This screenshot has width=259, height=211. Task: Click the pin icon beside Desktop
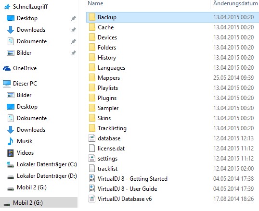click(74, 18)
